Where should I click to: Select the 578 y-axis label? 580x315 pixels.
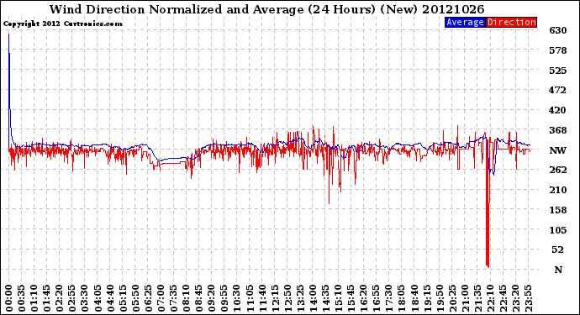click(x=558, y=50)
